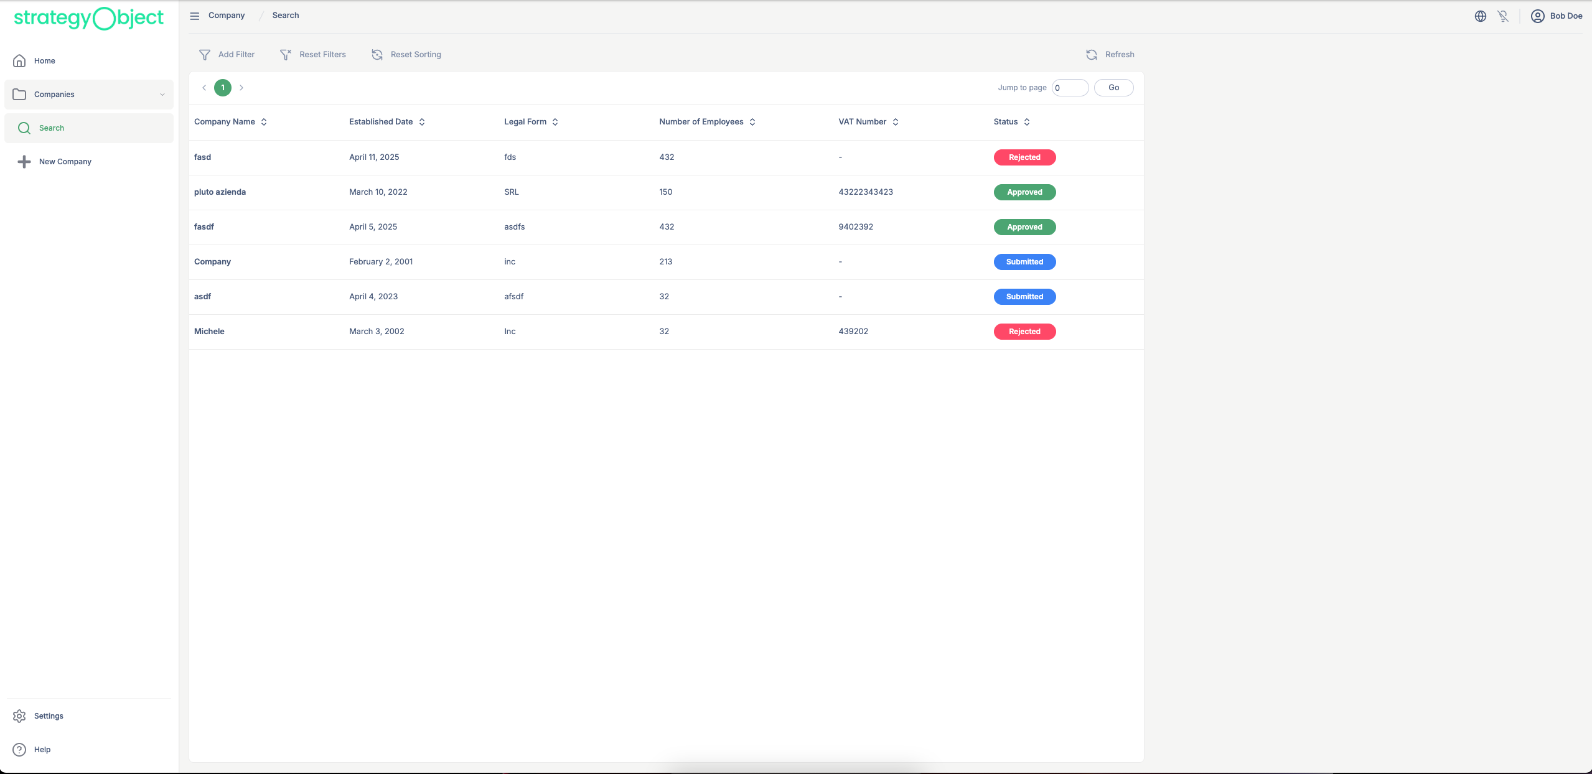This screenshot has width=1592, height=774.
Task: Click the Reset Filters icon
Action: (286, 55)
